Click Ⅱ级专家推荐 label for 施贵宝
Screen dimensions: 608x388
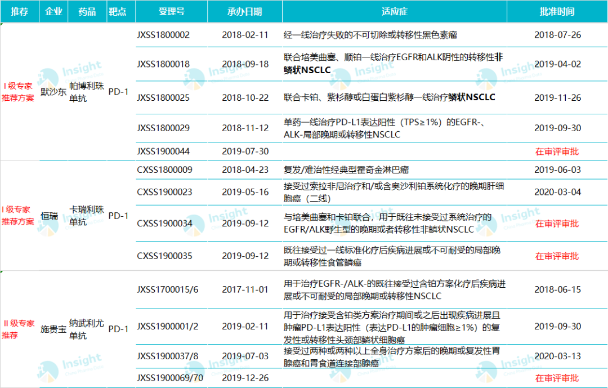(18, 329)
